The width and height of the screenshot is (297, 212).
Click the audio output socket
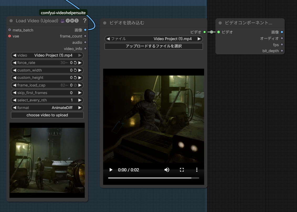click(x=85, y=42)
